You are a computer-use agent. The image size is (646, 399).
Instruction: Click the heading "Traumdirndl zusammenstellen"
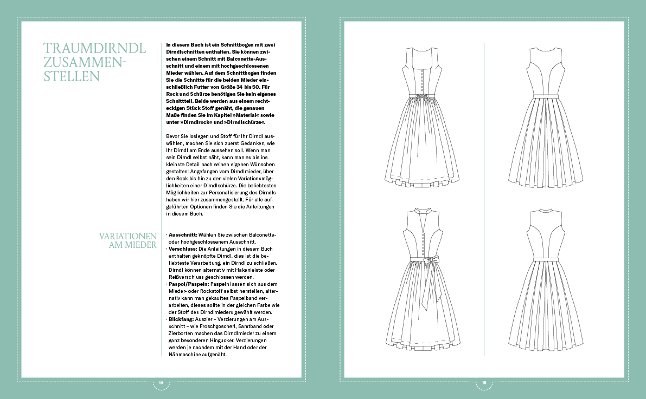94,62
